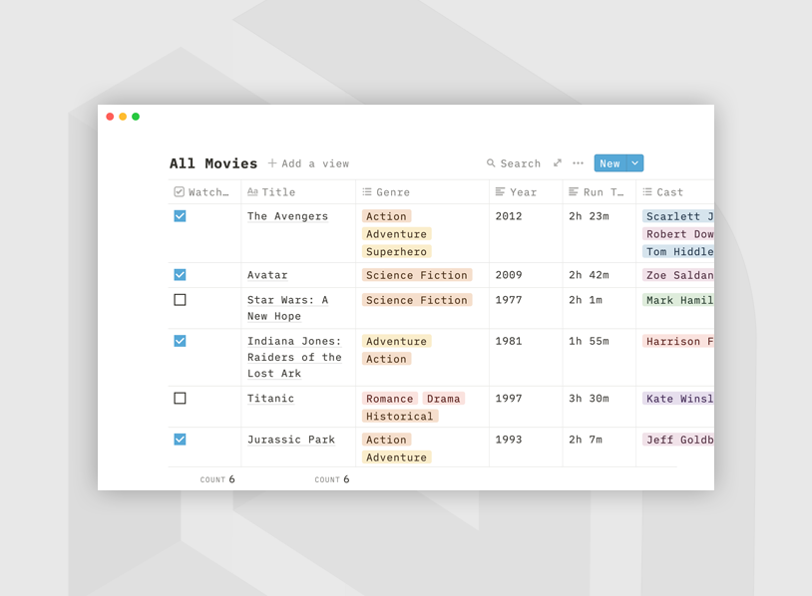Open the three-dots more options menu
This screenshot has width=812, height=596.
(x=579, y=163)
